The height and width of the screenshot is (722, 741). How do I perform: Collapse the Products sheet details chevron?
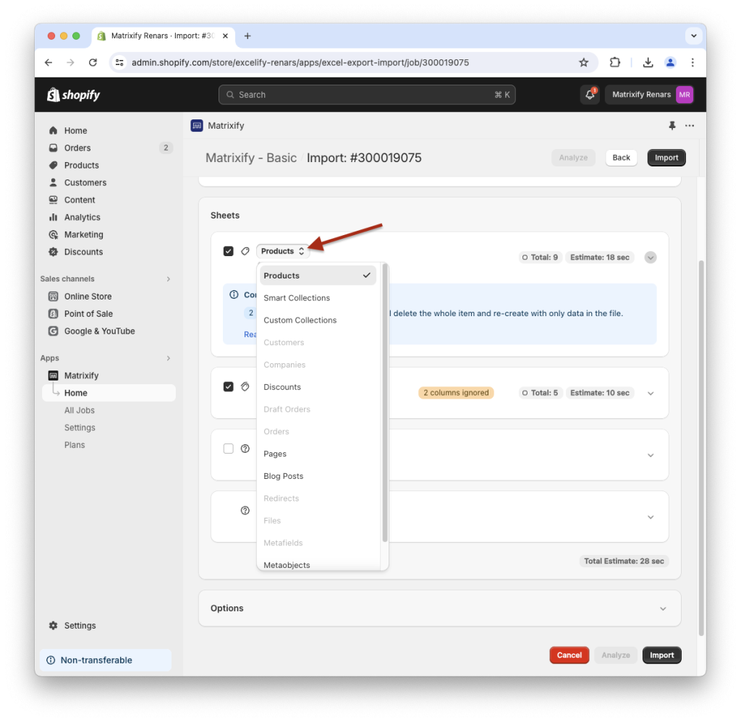coord(650,257)
